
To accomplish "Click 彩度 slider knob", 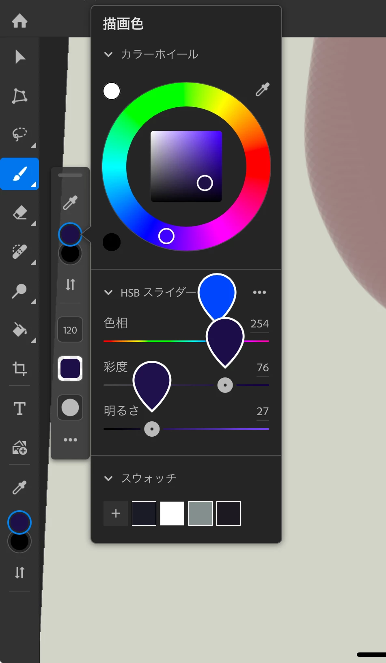I will pyautogui.click(x=225, y=385).
